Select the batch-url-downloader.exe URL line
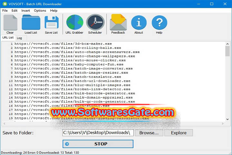 pyautogui.click(x=72, y=81)
